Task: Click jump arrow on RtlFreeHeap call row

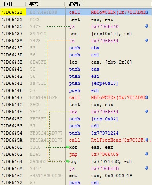Action: coord(147,140)
